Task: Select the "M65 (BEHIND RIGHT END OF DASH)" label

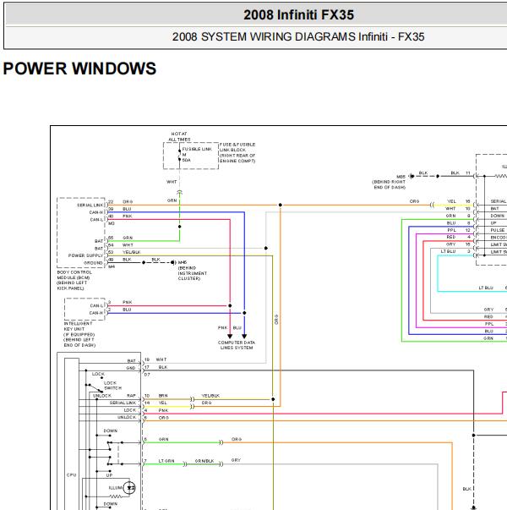Action: [389, 182]
